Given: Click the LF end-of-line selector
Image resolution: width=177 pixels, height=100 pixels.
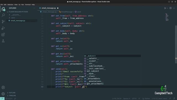Looking at the screenshot, I should (139, 99).
